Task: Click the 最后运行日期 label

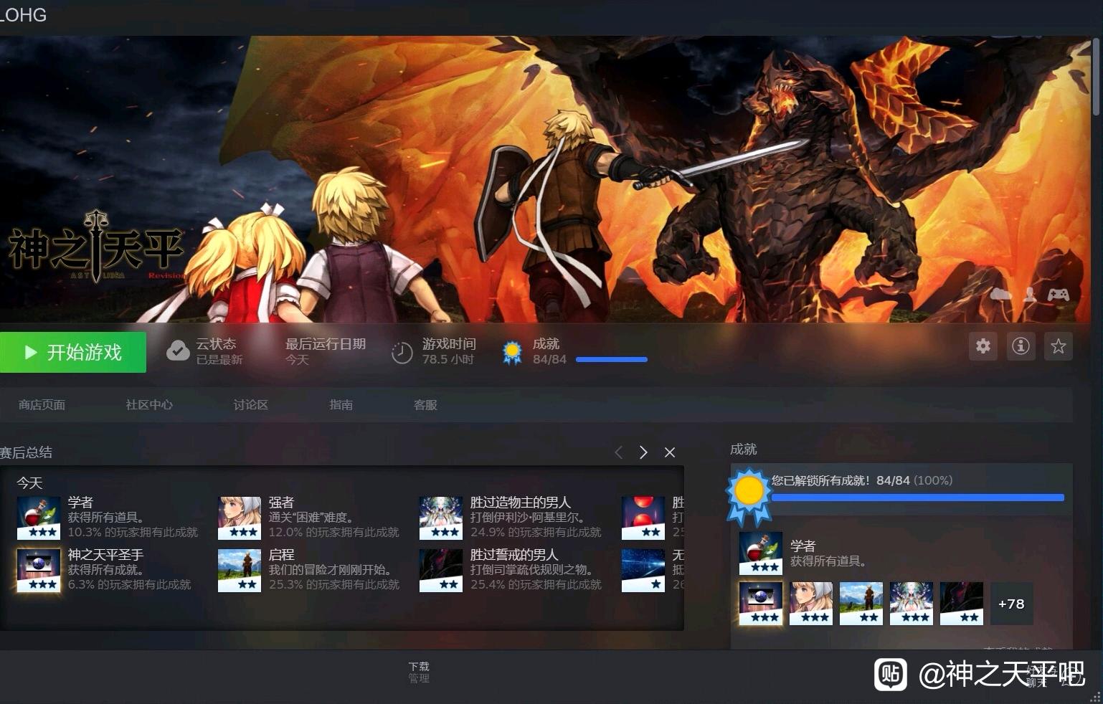Action: (326, 344)
